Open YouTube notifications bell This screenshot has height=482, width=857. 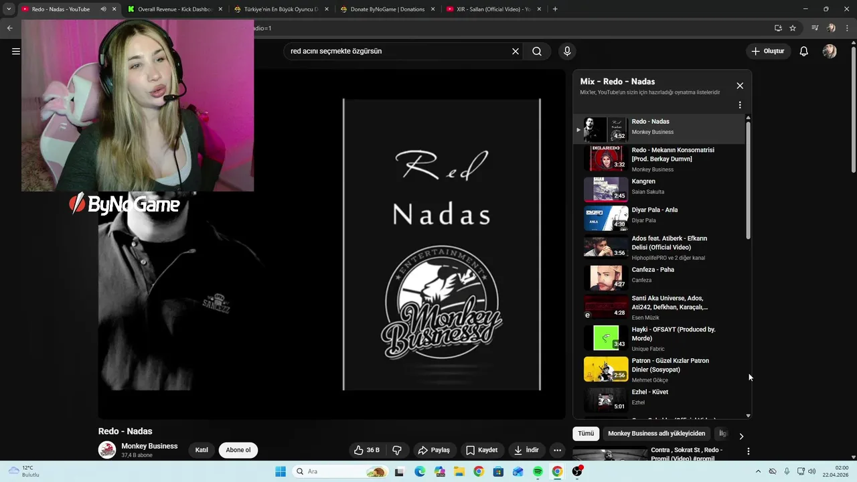pos(804,52)
